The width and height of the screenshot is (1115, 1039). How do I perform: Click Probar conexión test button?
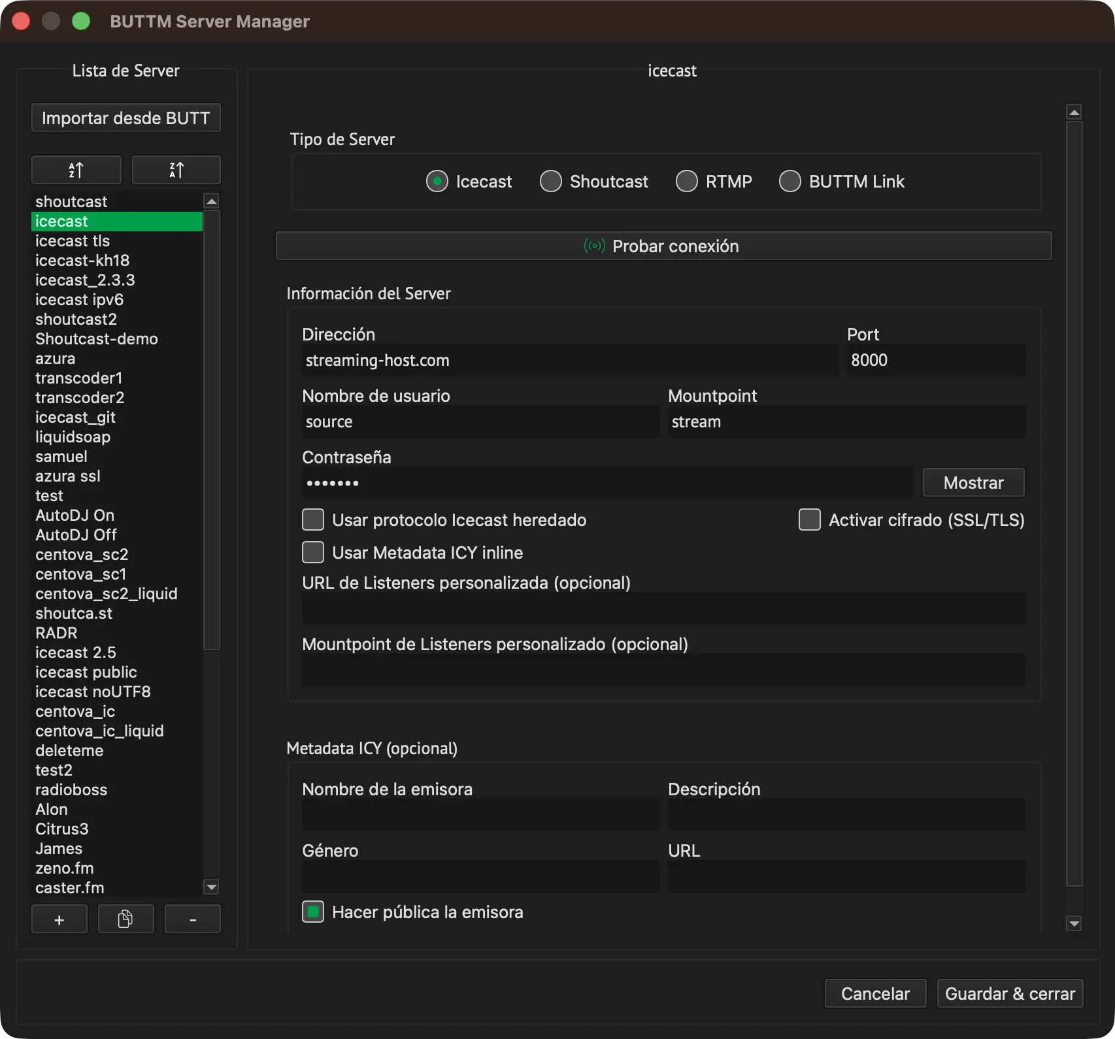(663, 246)
